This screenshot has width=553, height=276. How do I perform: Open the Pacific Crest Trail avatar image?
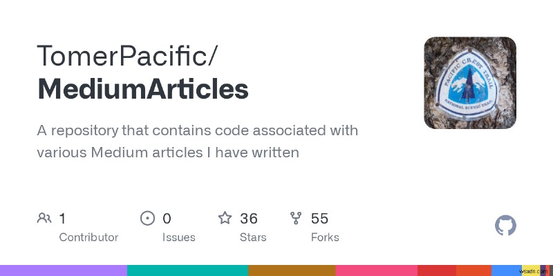click(x=470, y=83)
